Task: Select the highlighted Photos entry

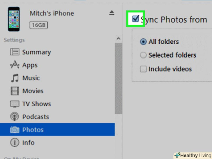Action: pyautogui.click(x=57, y=130)
